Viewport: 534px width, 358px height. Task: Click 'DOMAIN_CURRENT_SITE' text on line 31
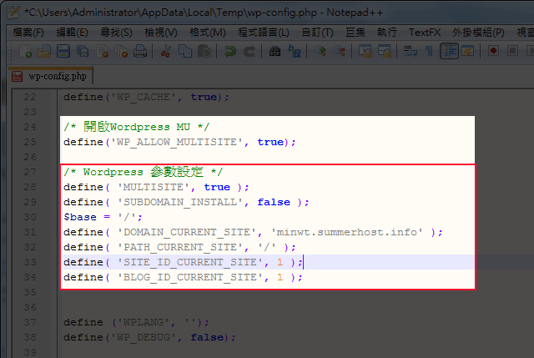point(187,232)
